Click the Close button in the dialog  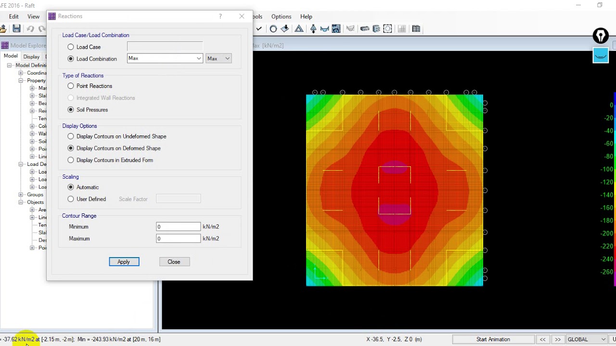[x=174, y=262]
